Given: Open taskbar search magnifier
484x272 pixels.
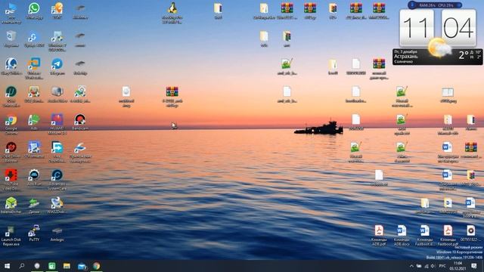Looking at the screenshot, I should coord(22,266).
